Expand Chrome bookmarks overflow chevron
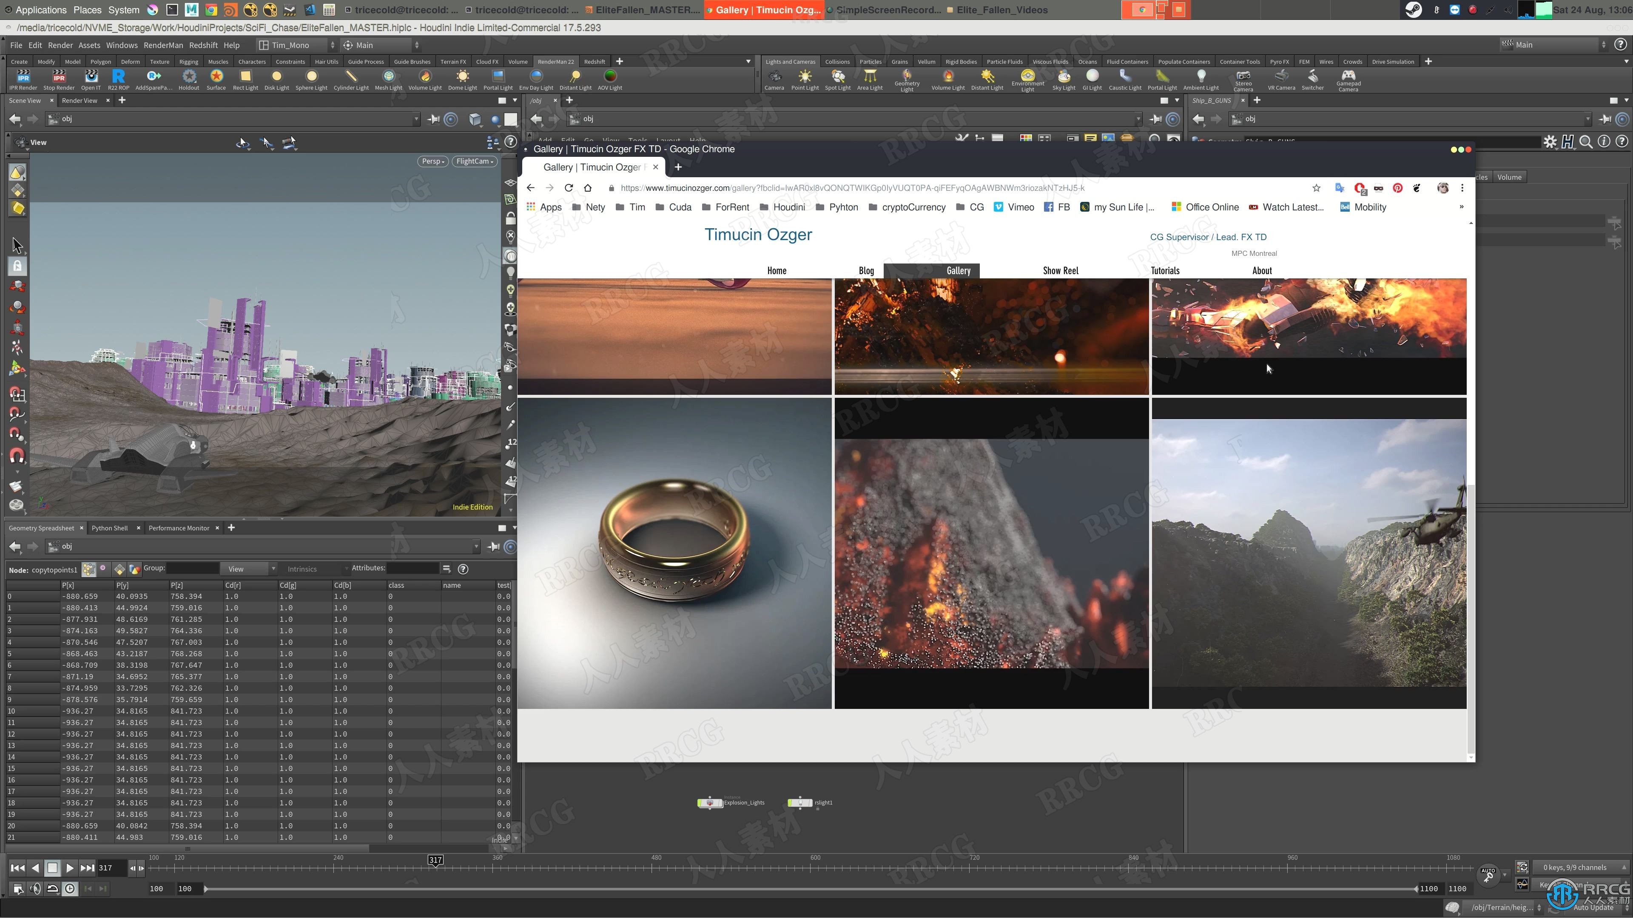The width and height of the screenshot is (1633, 918). pos(1461,207)
